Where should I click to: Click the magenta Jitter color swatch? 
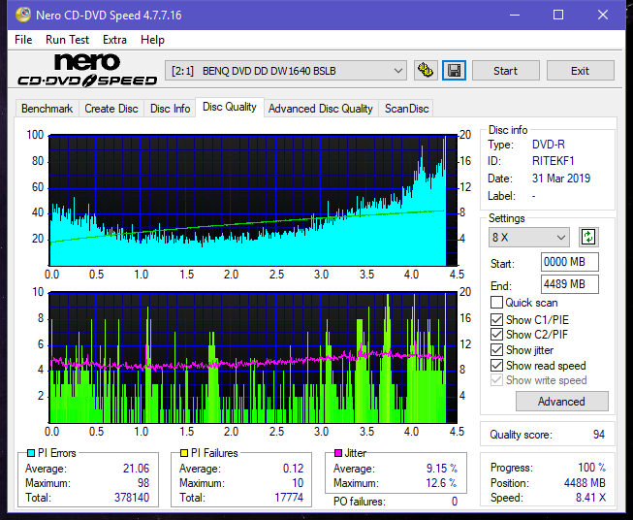(x=338, y=453)
